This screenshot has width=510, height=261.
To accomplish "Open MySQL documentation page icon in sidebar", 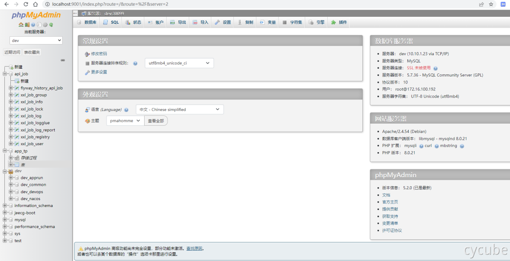I will (39, 25).
